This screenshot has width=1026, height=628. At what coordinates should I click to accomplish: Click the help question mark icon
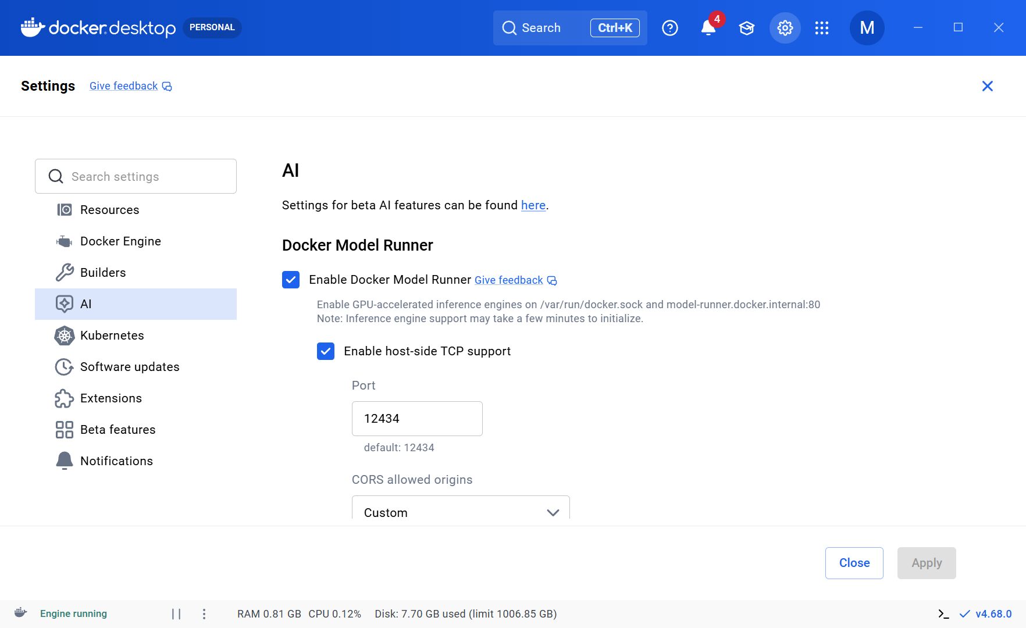pos(669,28)
